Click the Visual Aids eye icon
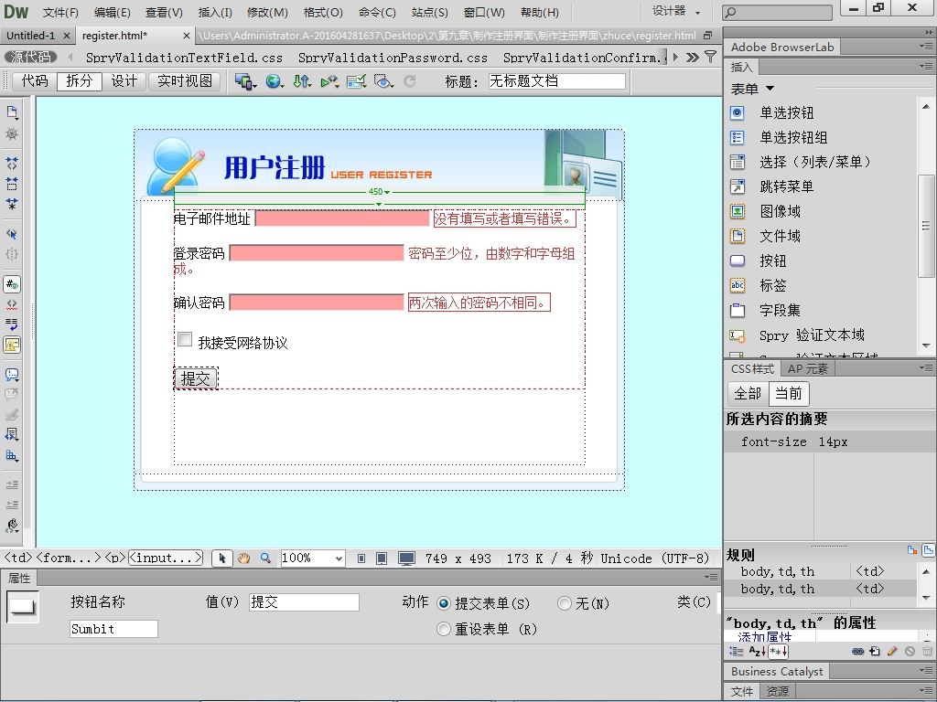Screen dimensions: 937x702 [x=383, y=80]
